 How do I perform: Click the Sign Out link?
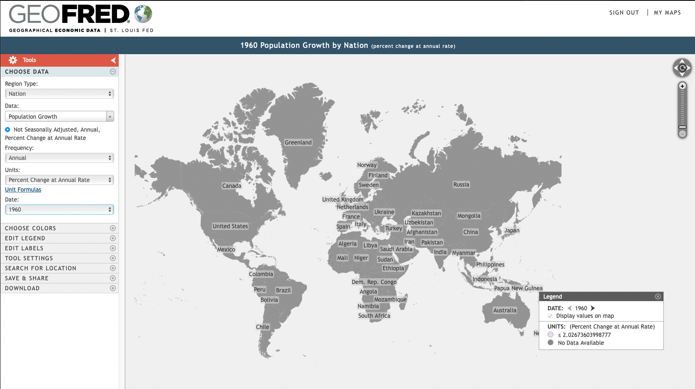pos(624,12)
